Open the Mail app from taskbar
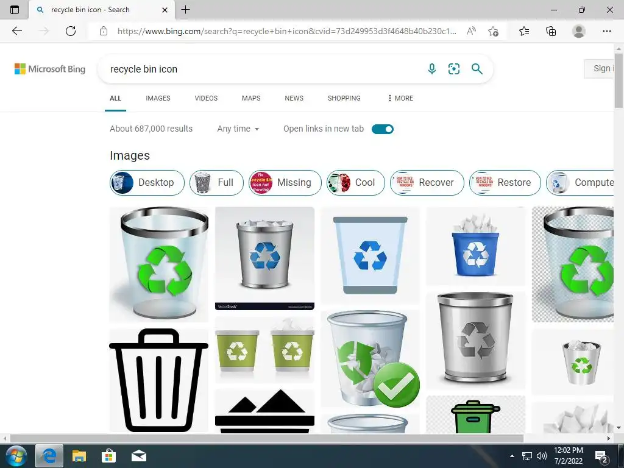 (x=139, y=456)
